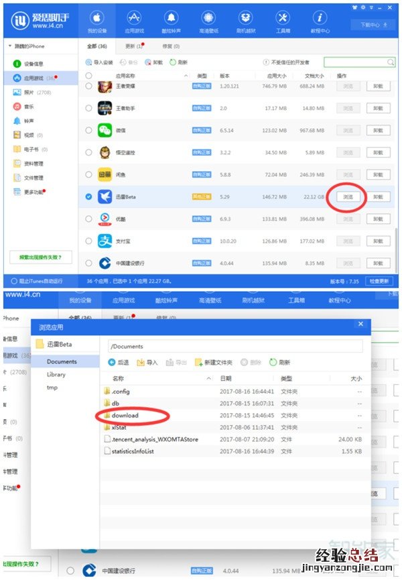Screen dimensions: 402x580
Task: Click the 微信 app icon in the list
Action: 105,130
